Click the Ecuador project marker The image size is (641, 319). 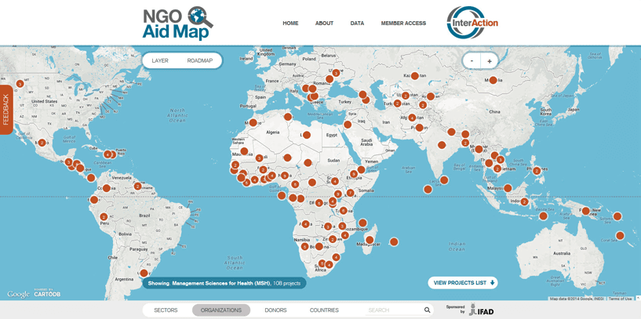(x=94, y=200)
